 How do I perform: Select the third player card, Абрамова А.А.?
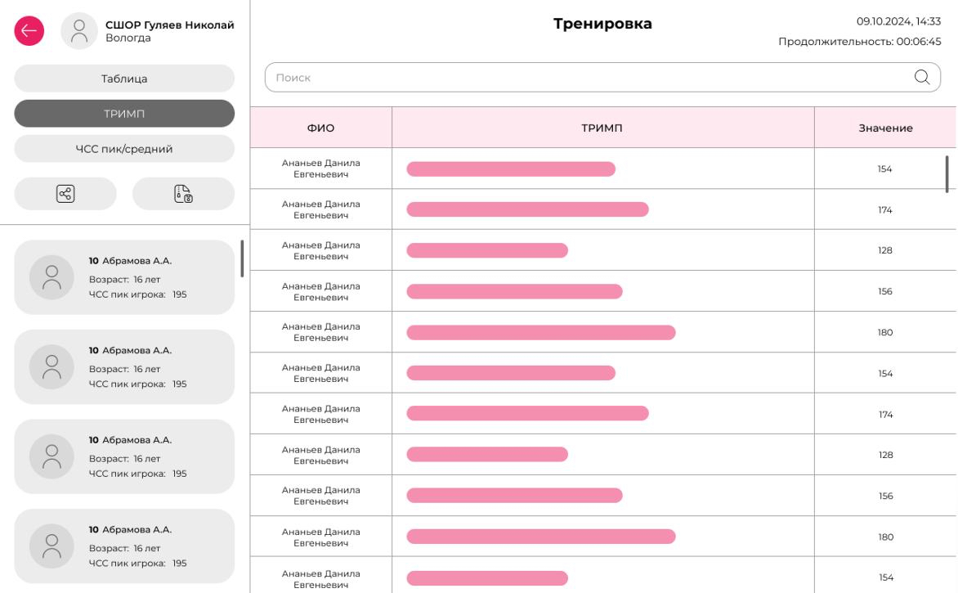[124, 456]
